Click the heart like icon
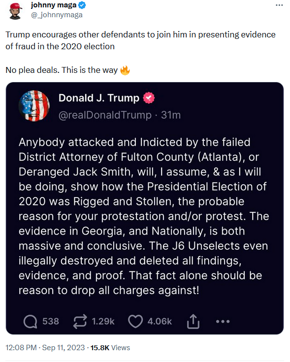 (135, 321)
